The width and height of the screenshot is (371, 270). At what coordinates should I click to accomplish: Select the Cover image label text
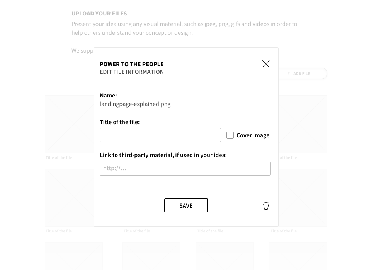(x=253, y=135)
